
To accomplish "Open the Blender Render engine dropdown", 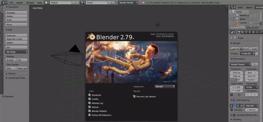I will coord(128,3).
